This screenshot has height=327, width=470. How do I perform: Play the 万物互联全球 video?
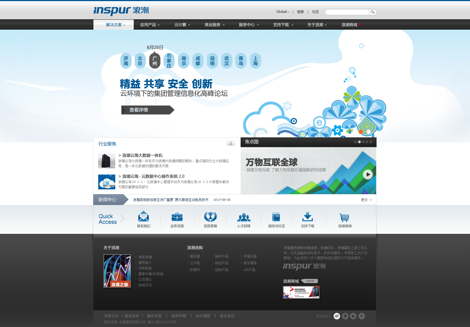pos(368,174)
